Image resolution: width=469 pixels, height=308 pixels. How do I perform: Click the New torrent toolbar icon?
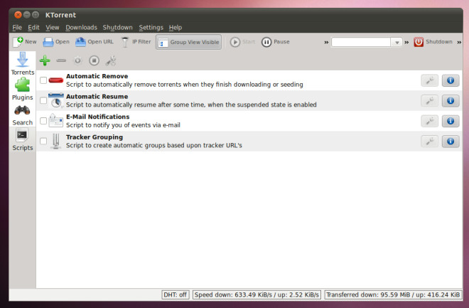coord(18,42)
